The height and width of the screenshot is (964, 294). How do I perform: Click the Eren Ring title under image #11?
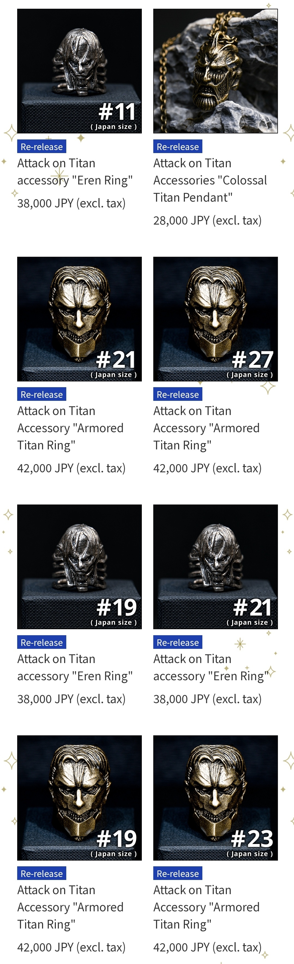tap(75, 172)
